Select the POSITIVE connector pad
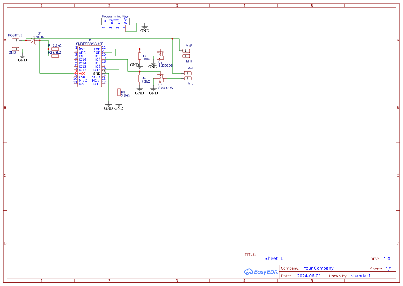The height and width of the screenshot is (286, 403). pos(15,40)
